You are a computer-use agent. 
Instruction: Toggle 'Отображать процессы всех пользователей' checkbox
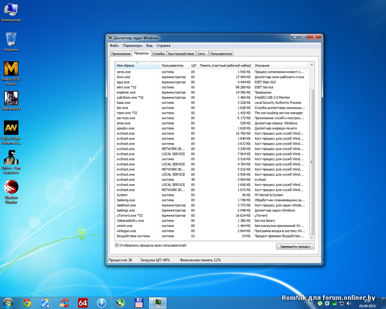[117, 245]
